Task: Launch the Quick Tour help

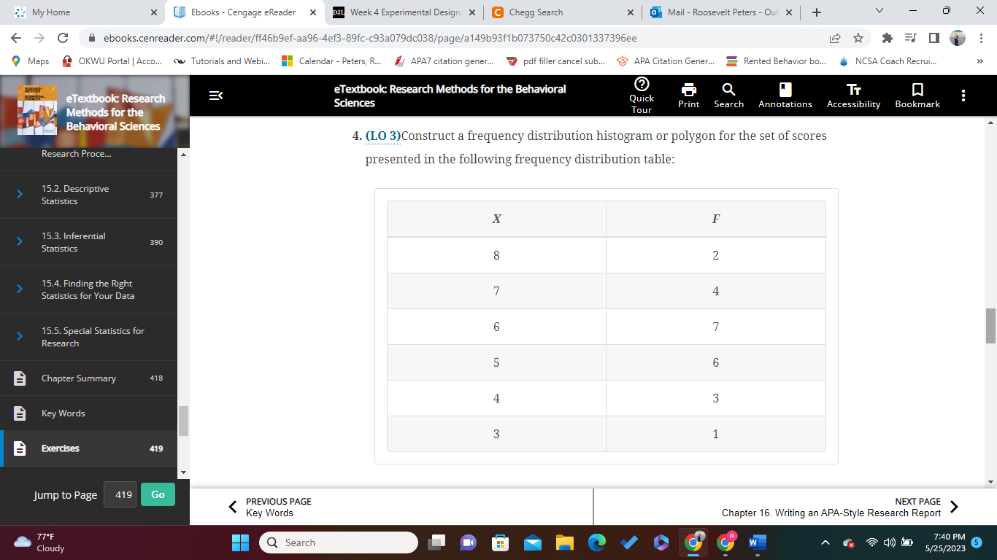Action: pyautogui.click(x=641, y=95)
